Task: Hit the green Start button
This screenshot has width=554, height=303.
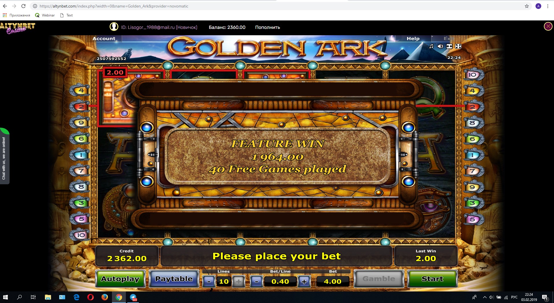Action: [432, 279]
